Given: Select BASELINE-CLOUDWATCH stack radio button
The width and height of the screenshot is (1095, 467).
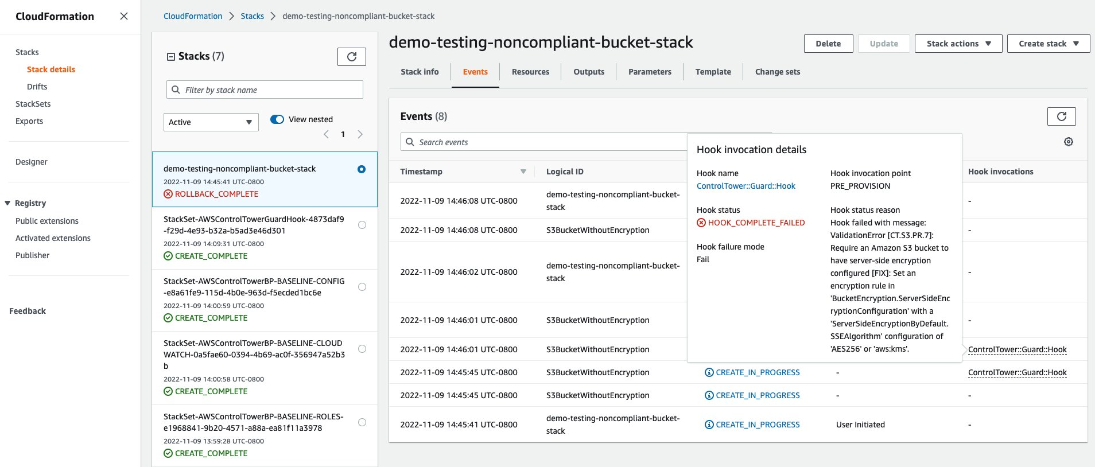Looking at the screenshot, I should point(362,349).
